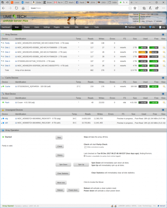Open the system Log
167x208 pixels.
(162, 27)
